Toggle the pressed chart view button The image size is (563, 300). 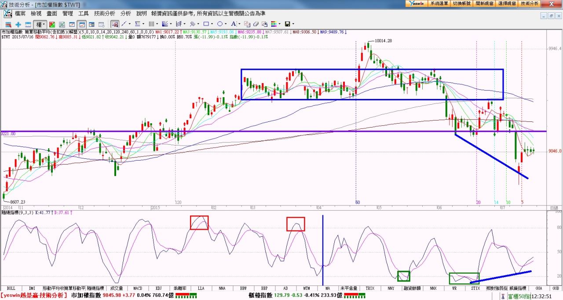pyautogui.click(x=82, y=24)
